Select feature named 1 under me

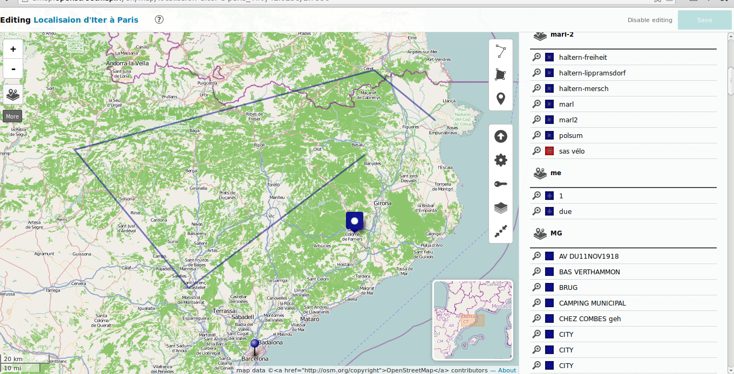pyautogui.click(x=561, y=196)
